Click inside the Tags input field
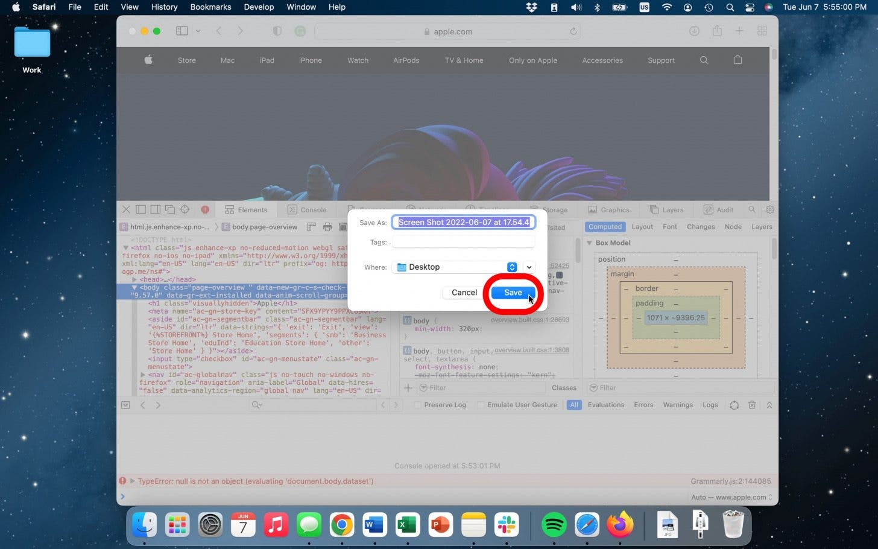 (x=463, y=241)
